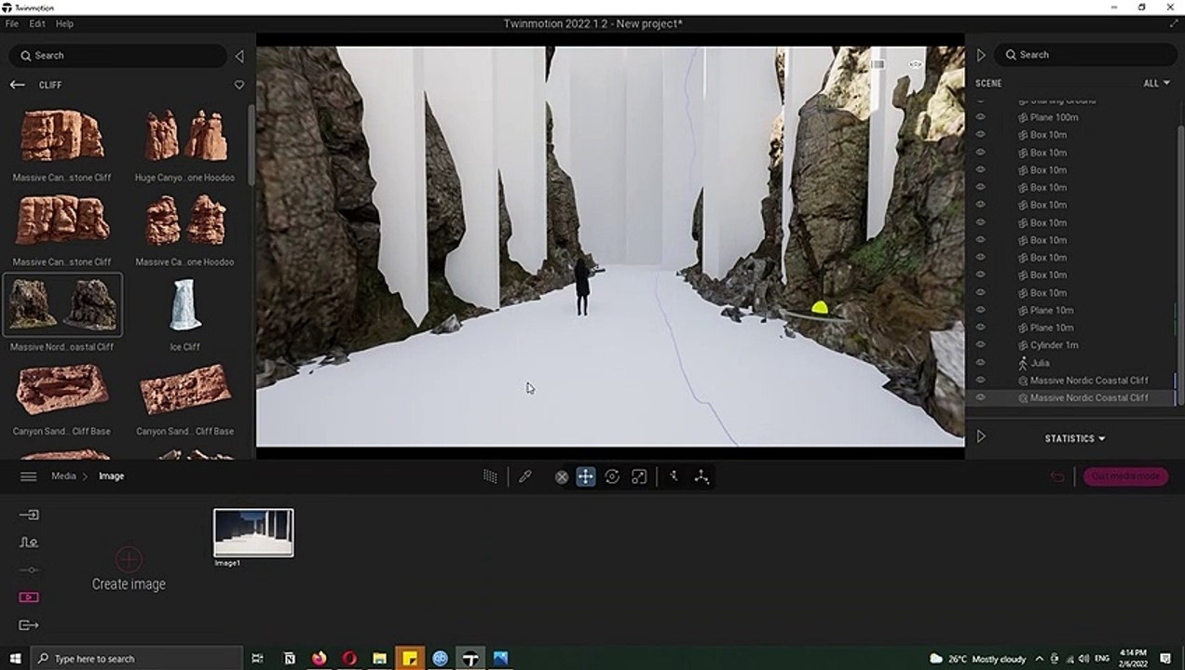Click the library panel scrollbar
Screen dimensions: 1185x670
pos(251,144)
